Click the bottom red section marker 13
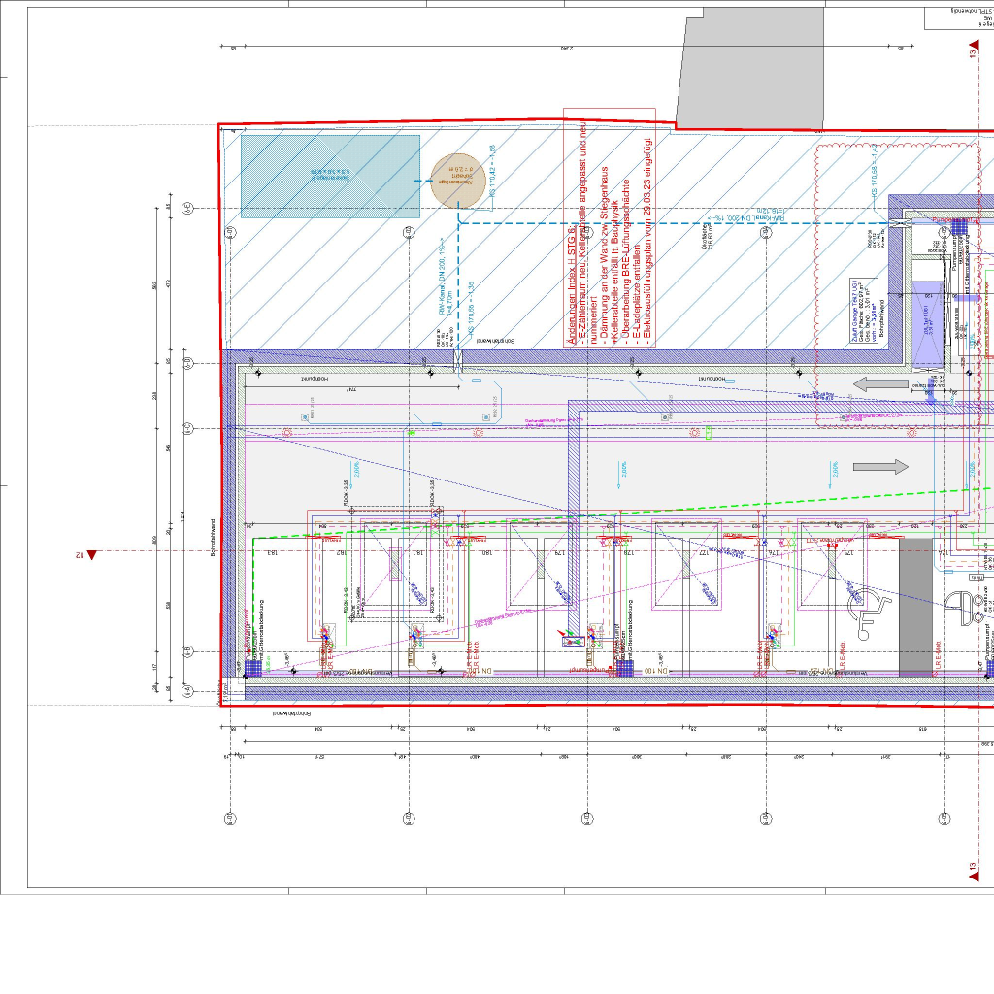 (974, 877)
